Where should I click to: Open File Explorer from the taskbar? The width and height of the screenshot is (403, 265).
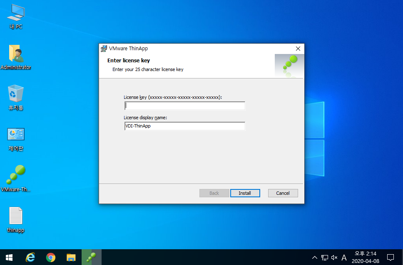point(71,257)
